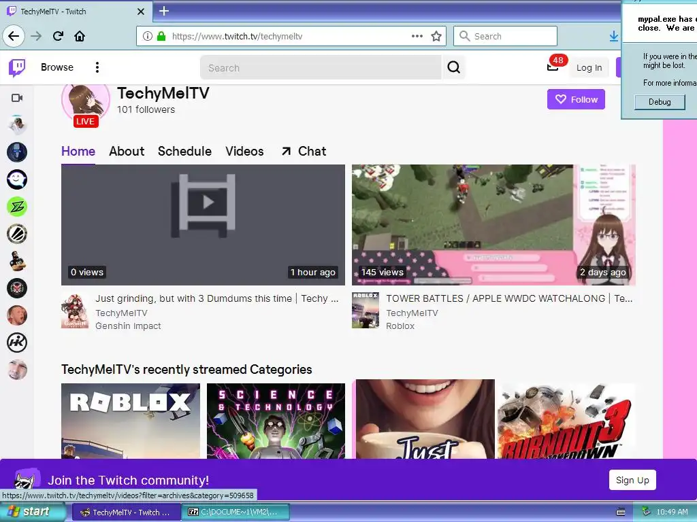Screen dimensions: 697x522
Task: Click the Genshin Impact game icon beside video title
Action: click(75, 311)
